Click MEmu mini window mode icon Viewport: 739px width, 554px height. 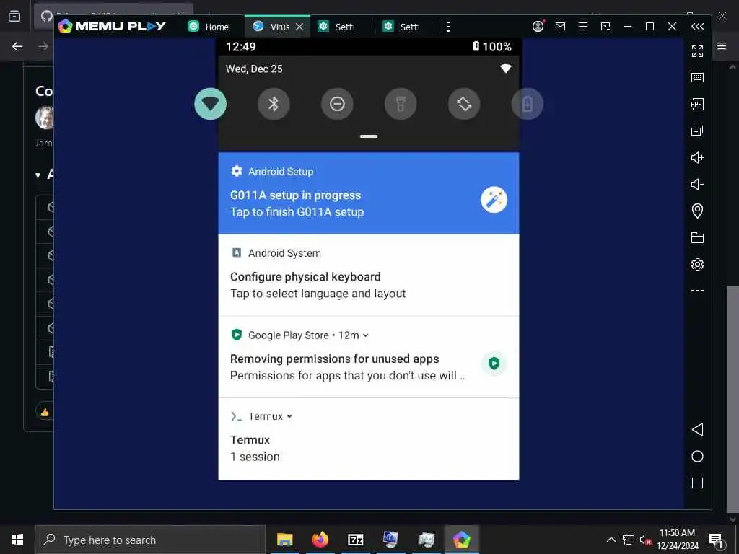pyautogui.click(x=605, y=27)
